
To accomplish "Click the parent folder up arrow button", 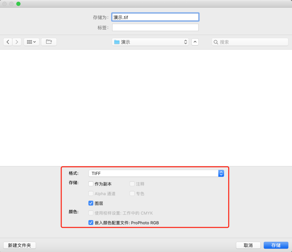I will click(195, 42).
